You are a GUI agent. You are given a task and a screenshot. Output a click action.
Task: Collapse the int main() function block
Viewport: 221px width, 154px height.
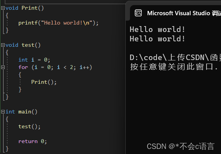[x=3, y=112]
